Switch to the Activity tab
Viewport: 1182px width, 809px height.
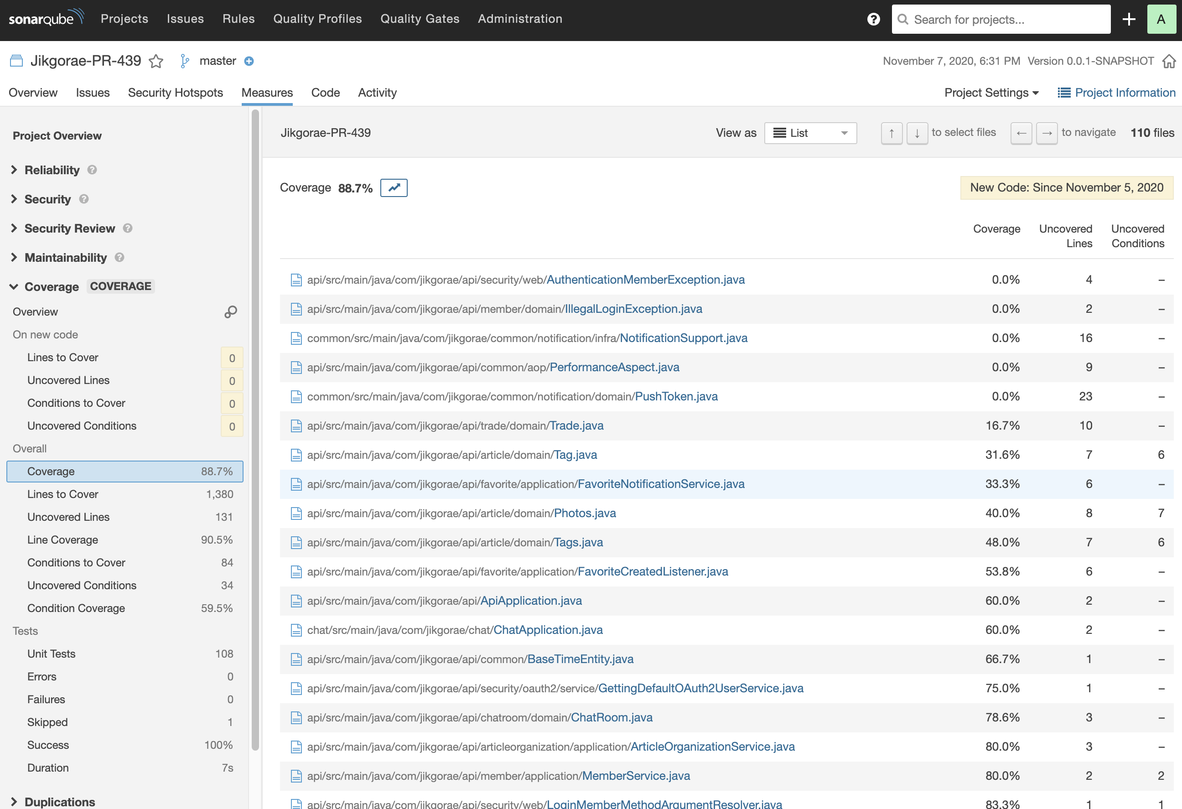[378, 93]
